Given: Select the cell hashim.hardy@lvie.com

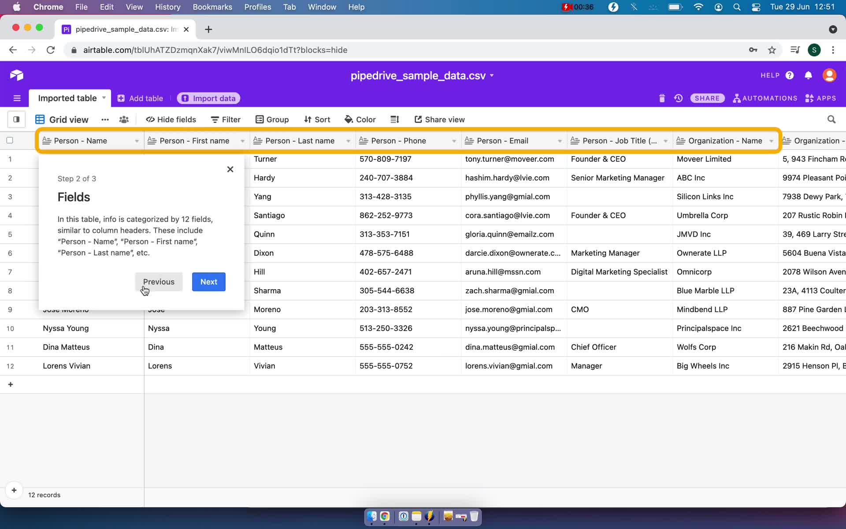Looking at the screenshot, I should tap(514, 178).
